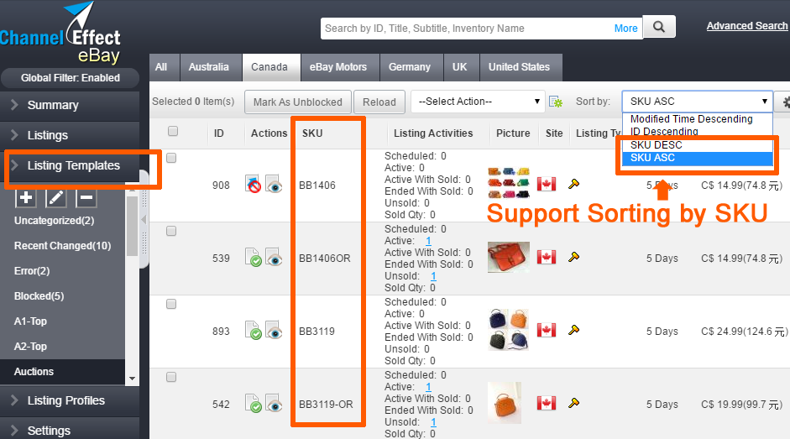Click the settings gear right of Sort by
This screenshot has height=439, width=790.
784,102
